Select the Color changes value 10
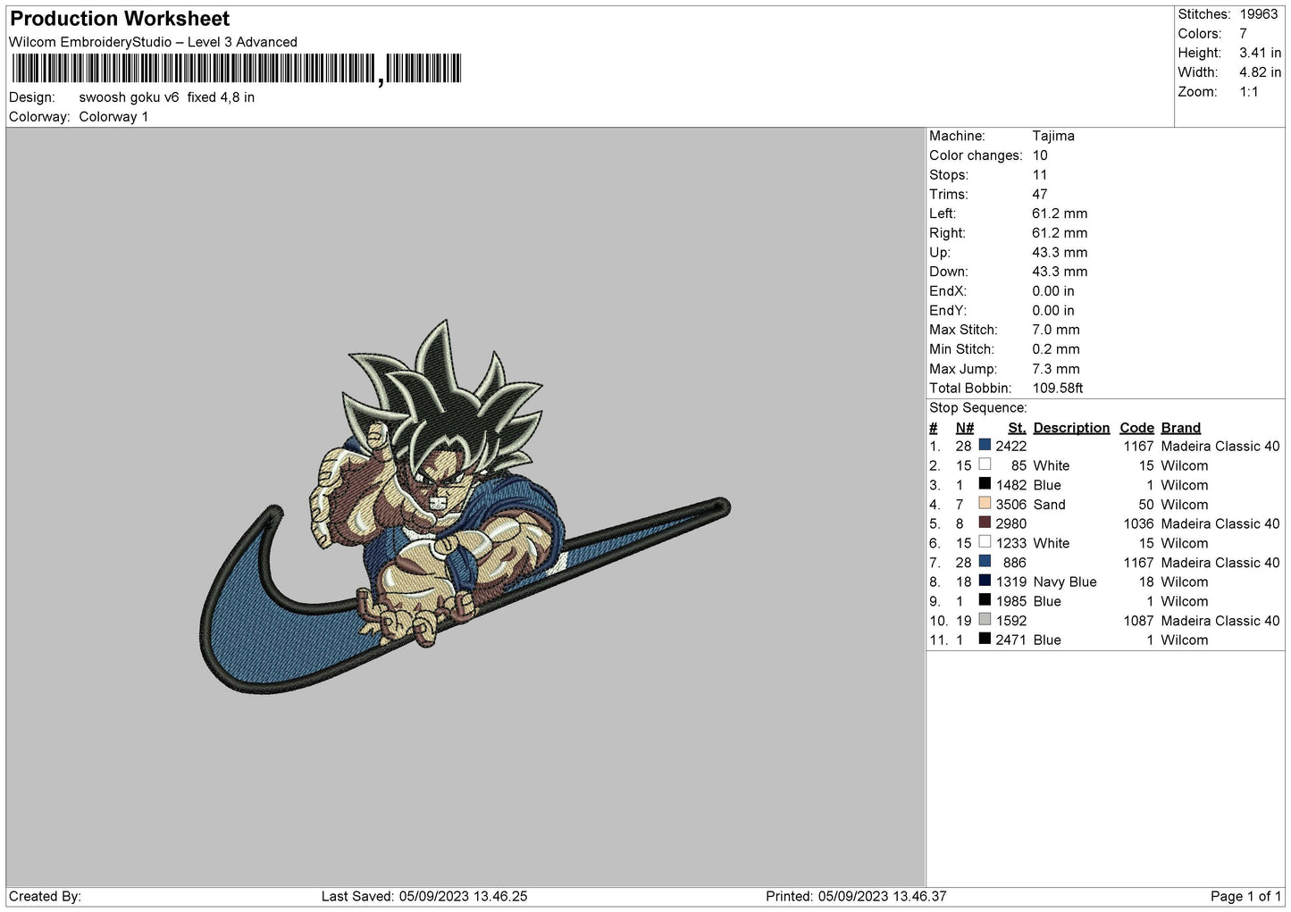 pyautogui.click(x=1040, y=155)
